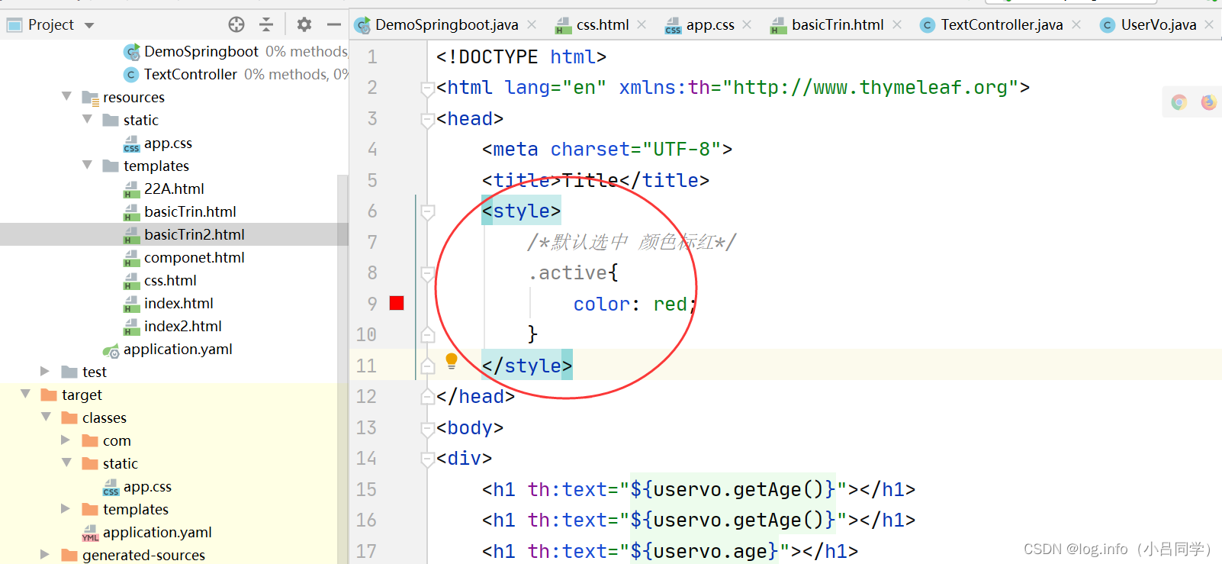Switch to the app.css tab
The height and width of the screenshot is (564, 1222).
tap(710, 25)
